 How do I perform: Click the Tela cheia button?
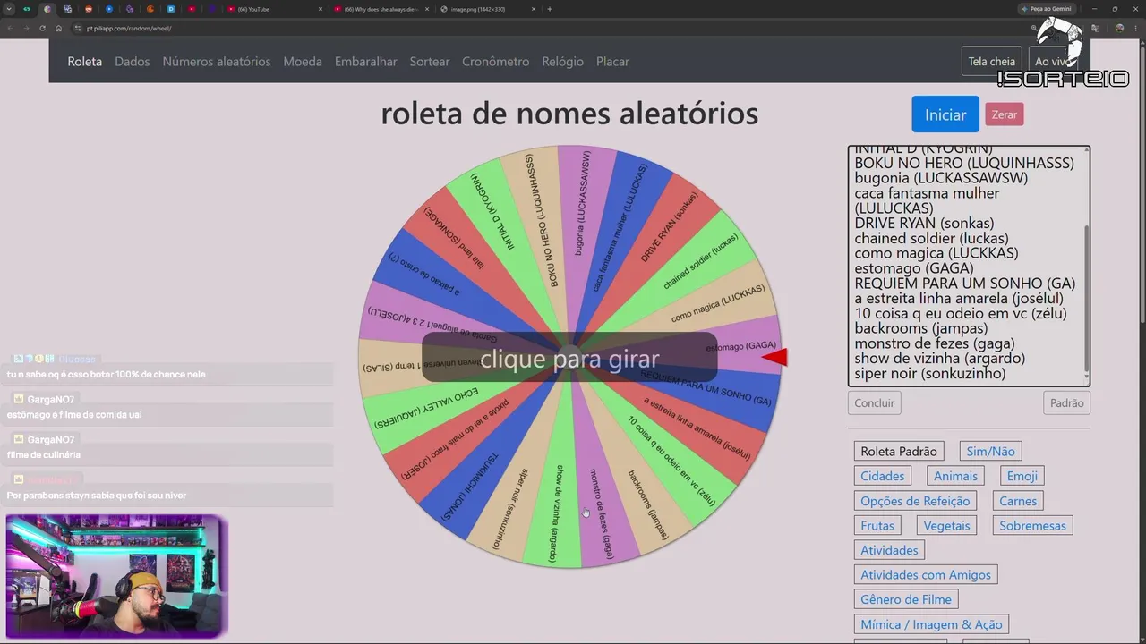pyautogui.click(x=991, y=61)
